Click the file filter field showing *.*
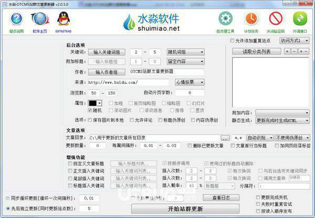Viewport: 315px width, 218px height. 238,138
